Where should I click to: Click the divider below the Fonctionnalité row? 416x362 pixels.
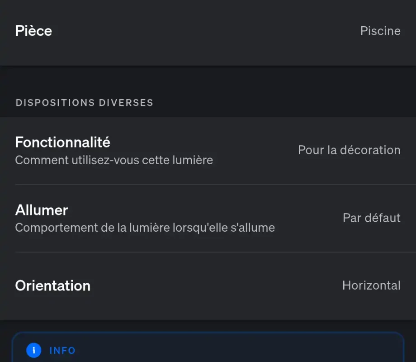point(208,184)
